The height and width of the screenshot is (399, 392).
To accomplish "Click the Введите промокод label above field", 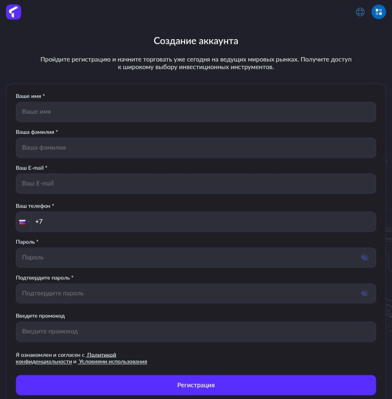I will coord(40,316).
